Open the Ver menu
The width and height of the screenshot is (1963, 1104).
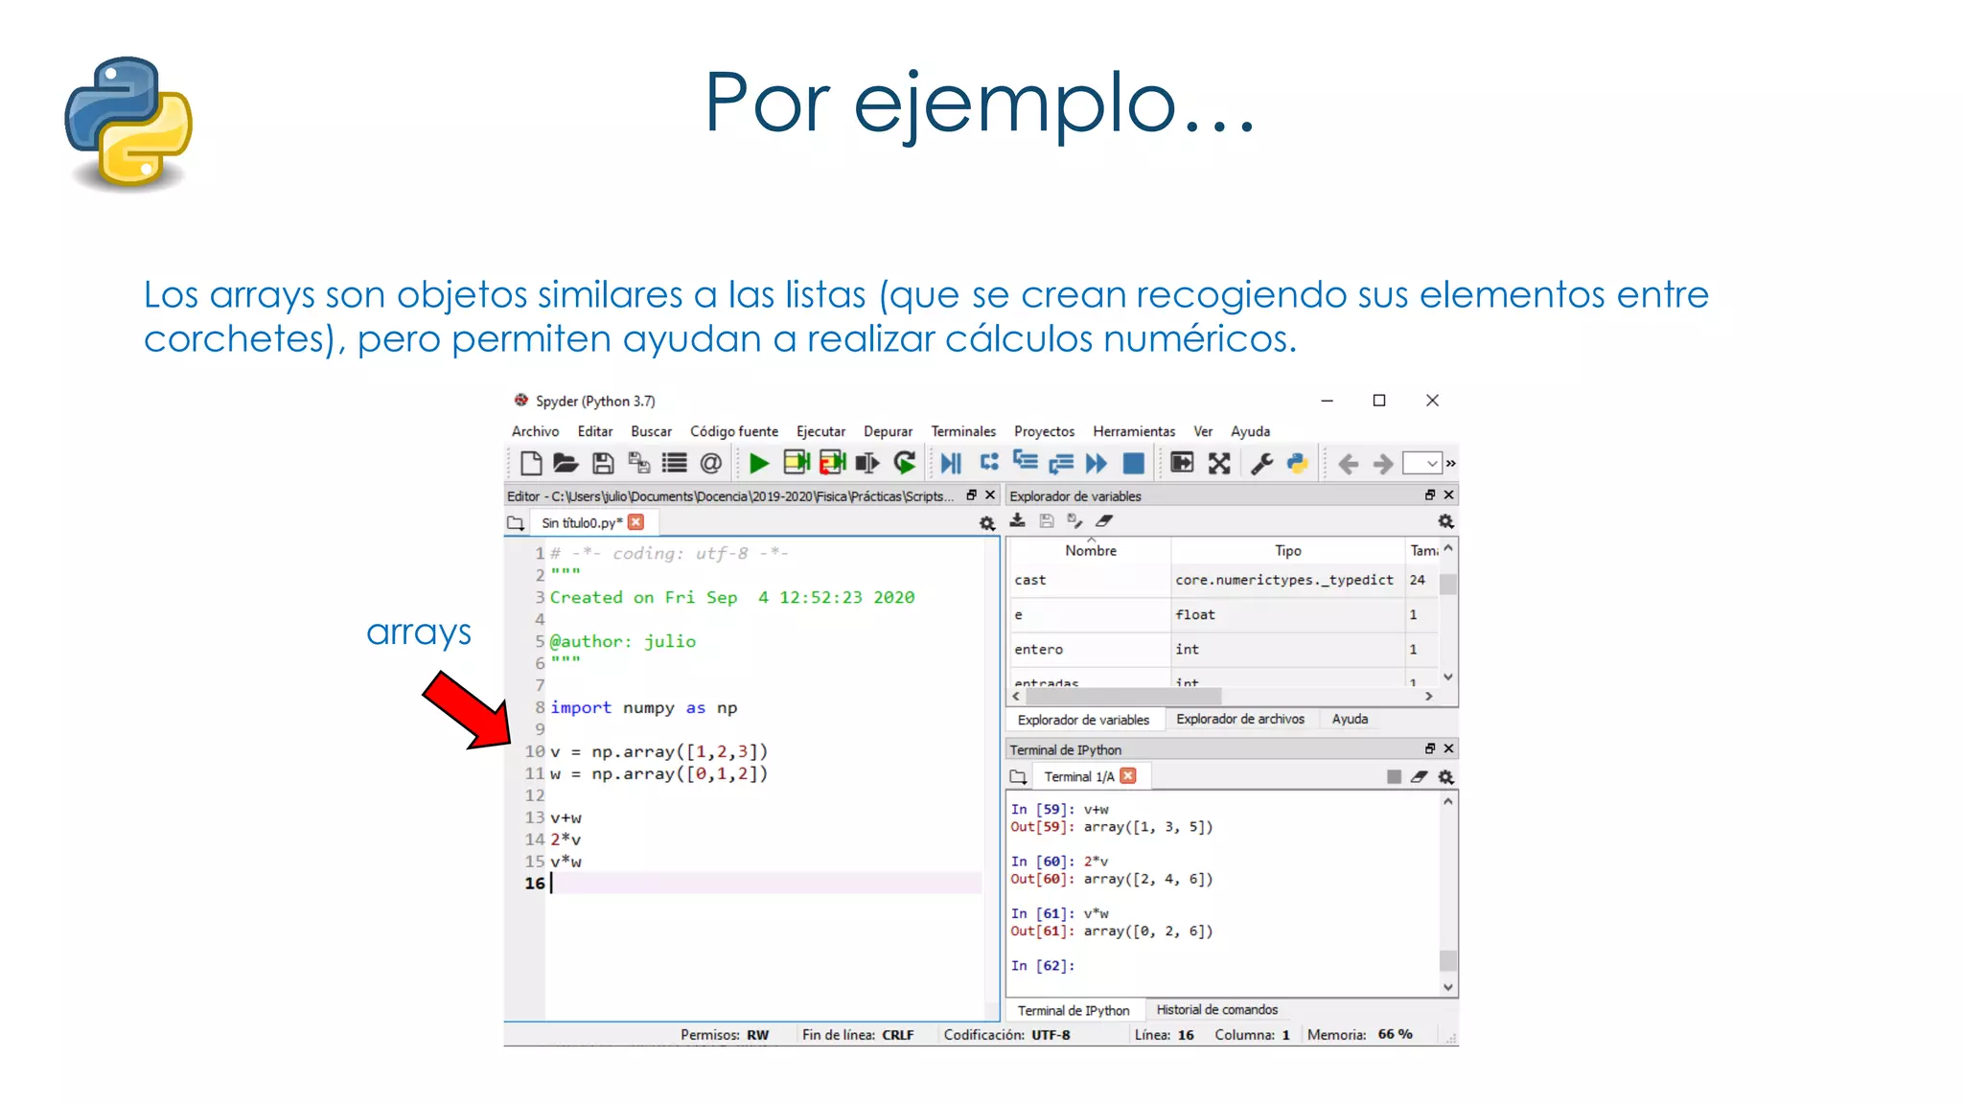tap(1203, 431)
